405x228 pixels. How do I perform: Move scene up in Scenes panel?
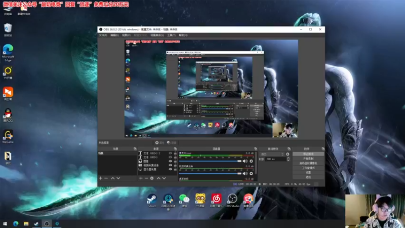click(112, 178)
